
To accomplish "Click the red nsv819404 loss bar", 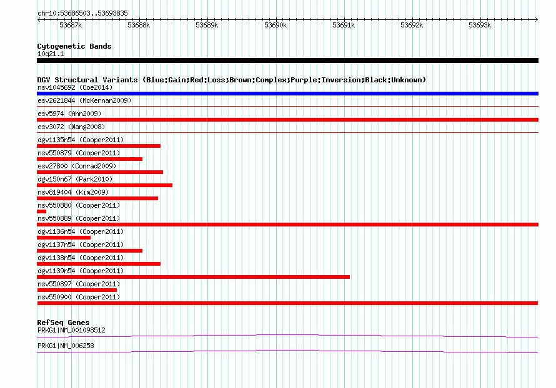I will 97,198.
